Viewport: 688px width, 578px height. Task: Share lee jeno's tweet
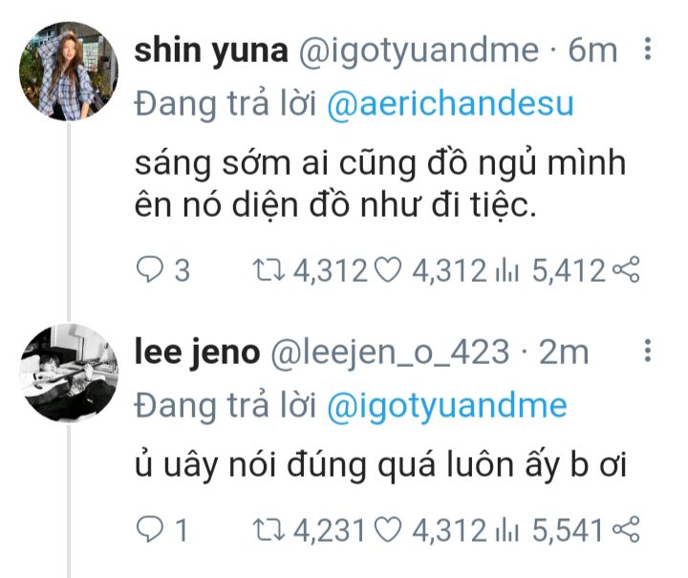click(624, 528)
